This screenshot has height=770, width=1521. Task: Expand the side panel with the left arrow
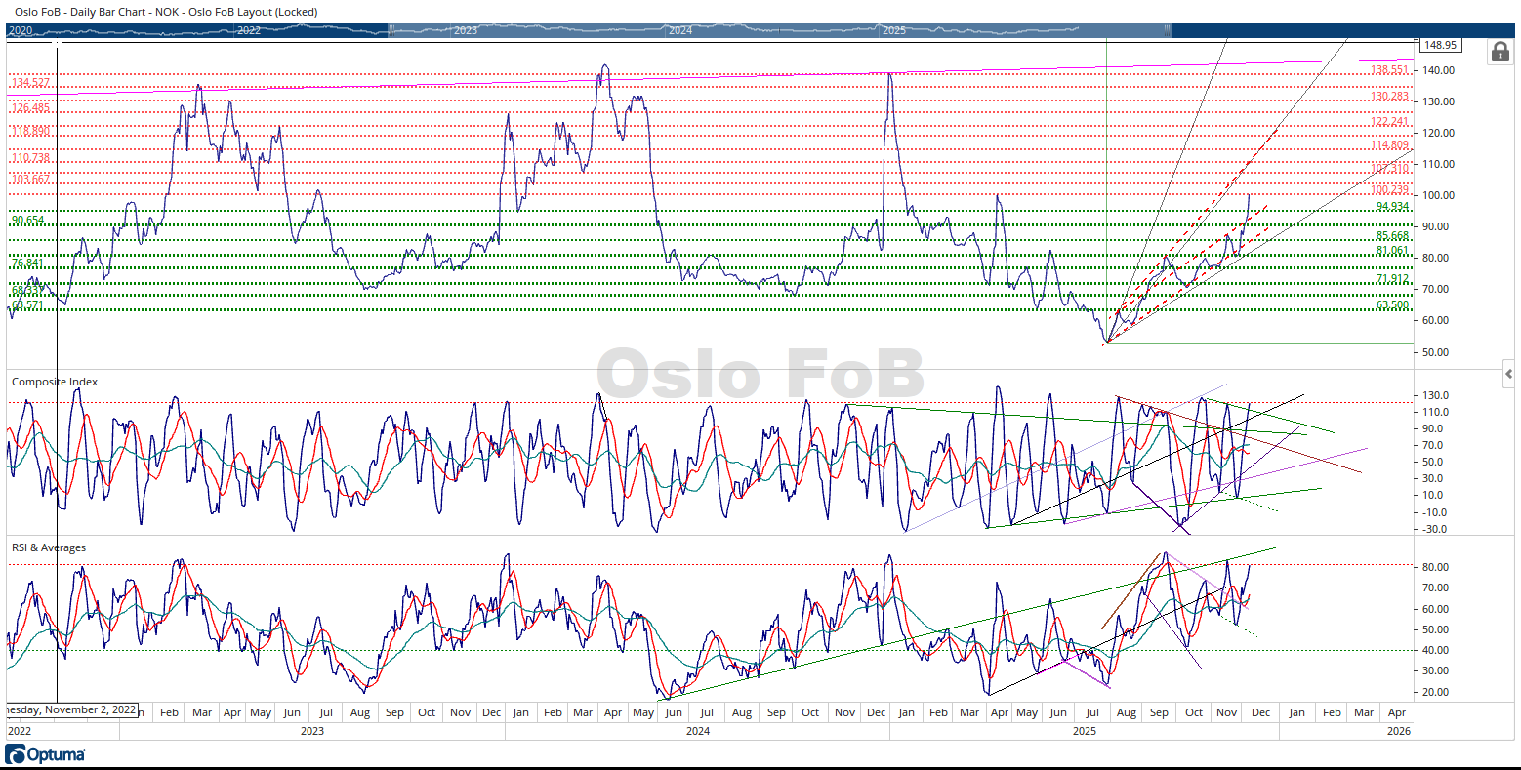tap(1509, 374)
